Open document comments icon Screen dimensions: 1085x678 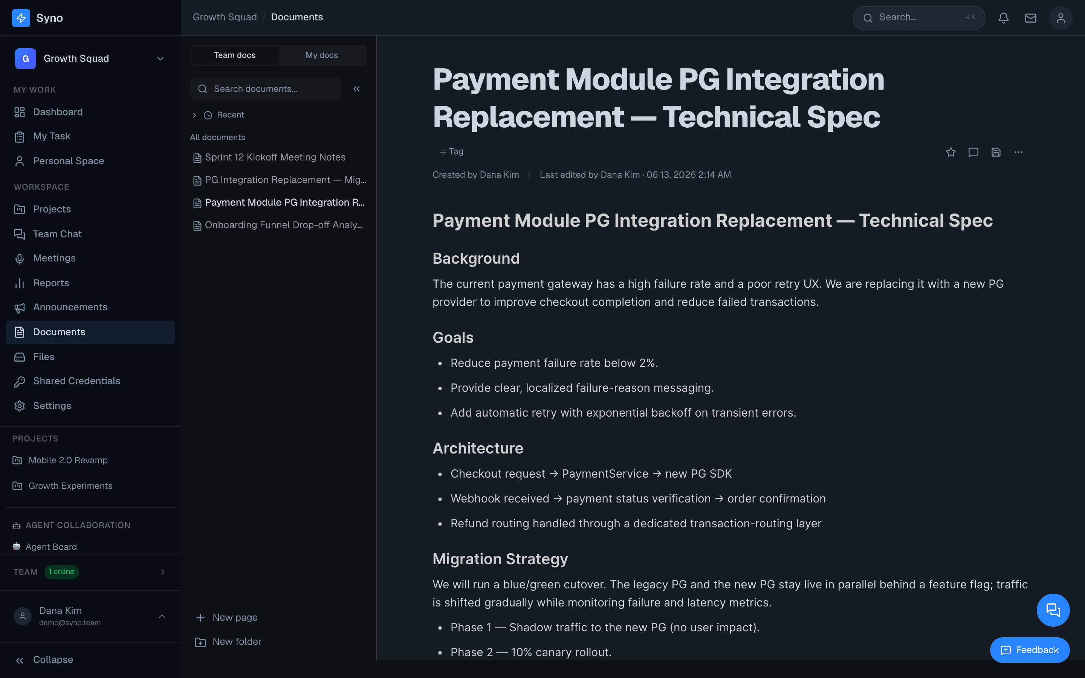tap(973, 153)
